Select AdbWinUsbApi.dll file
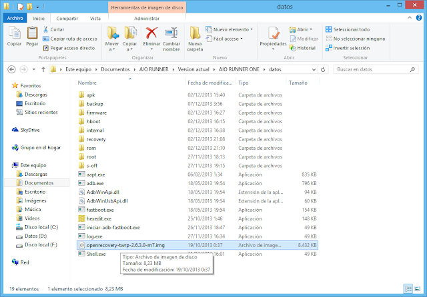The height and width of the screenshot is (297, 427). pos(103,201)
